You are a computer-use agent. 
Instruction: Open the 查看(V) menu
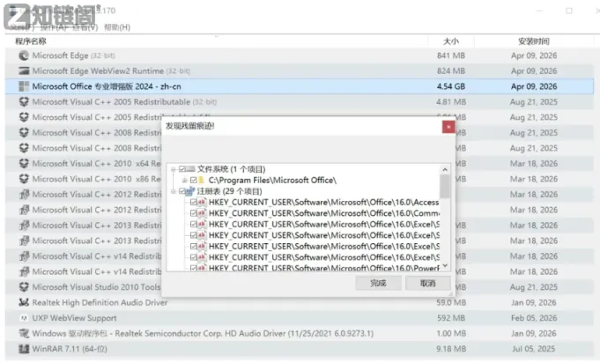85,27
